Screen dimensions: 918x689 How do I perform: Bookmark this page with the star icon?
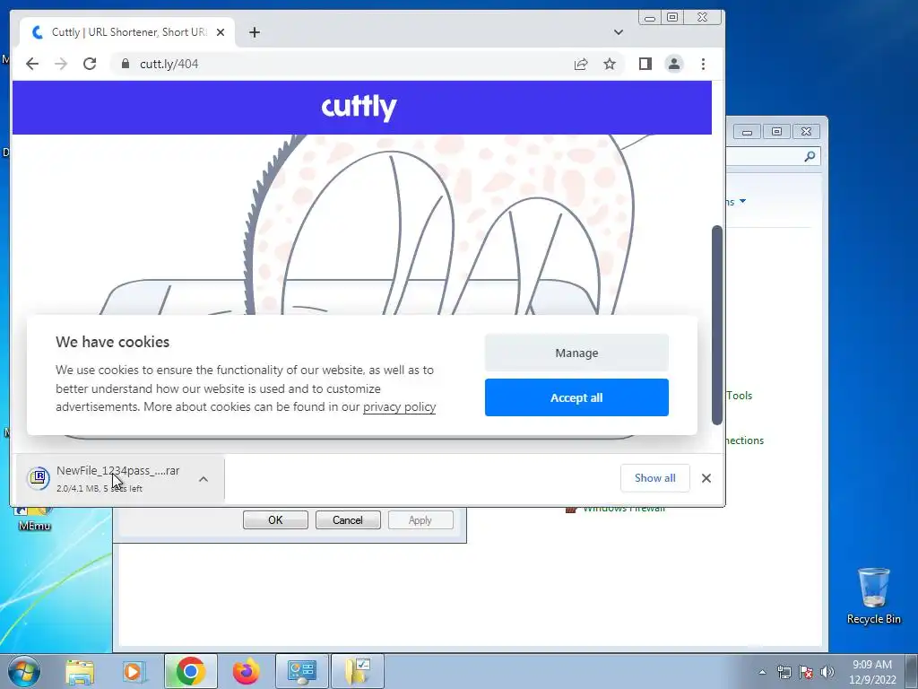point(610,64)
